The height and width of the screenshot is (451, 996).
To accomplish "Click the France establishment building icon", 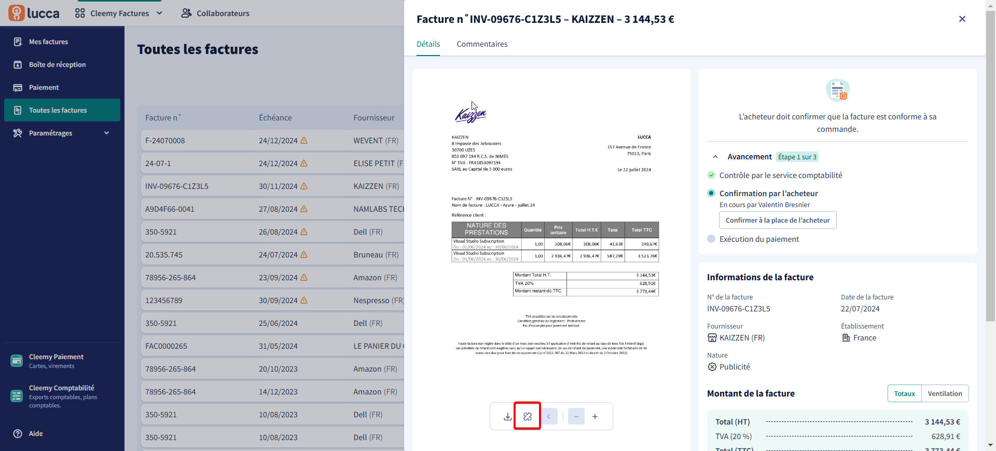I will [x=846, y=338].
